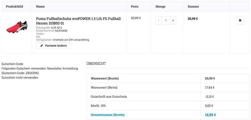Click the 18,89 € total amount

pyautogui.click(x=210, y=115)
